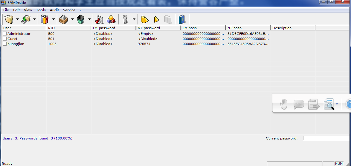Click the SAMInside title bar app icon
This screenshot has width=351, height=166.
point(4,2)
